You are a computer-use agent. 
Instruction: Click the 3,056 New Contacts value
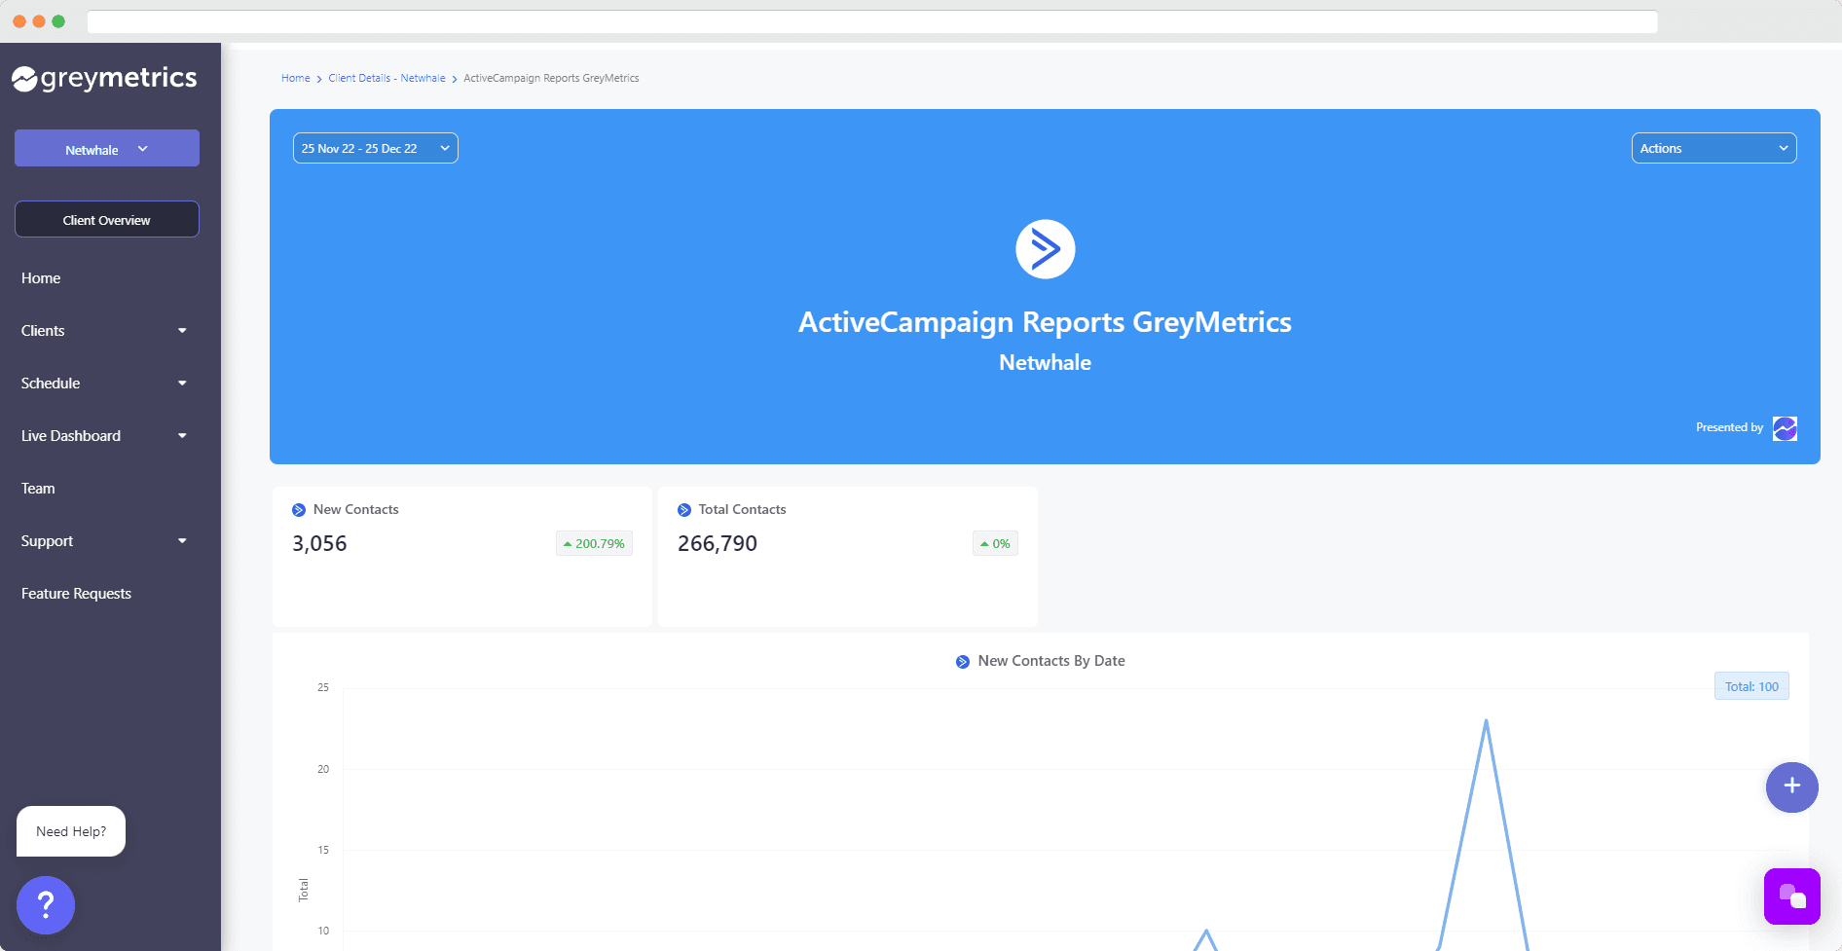[x=319, y=543]
